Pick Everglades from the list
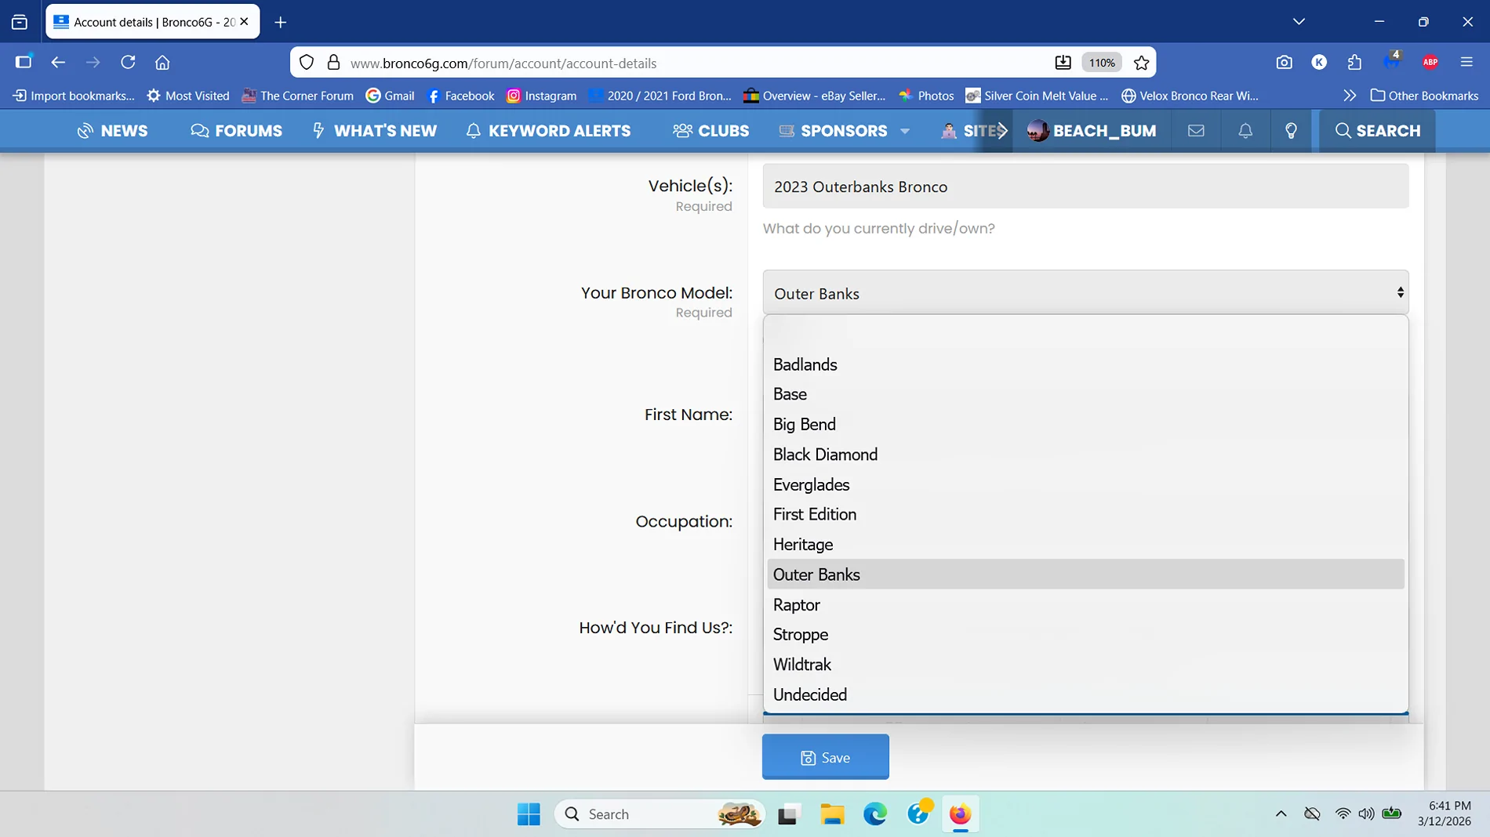 click(x=1085, y=484)
